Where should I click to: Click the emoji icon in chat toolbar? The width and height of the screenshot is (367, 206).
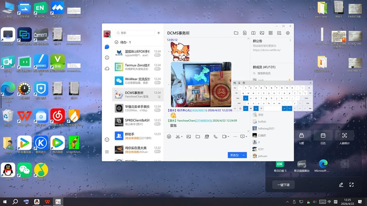(169, 136)
